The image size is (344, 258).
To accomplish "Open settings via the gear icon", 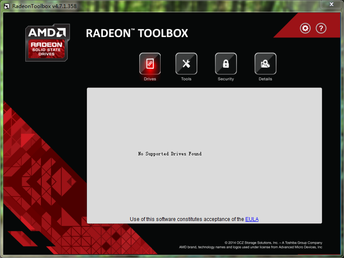I will click(x=305, y=28).
